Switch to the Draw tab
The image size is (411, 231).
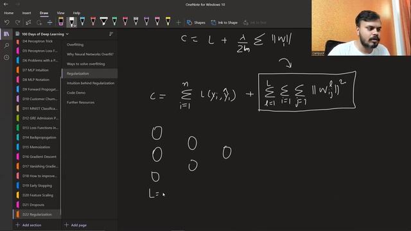44,13
